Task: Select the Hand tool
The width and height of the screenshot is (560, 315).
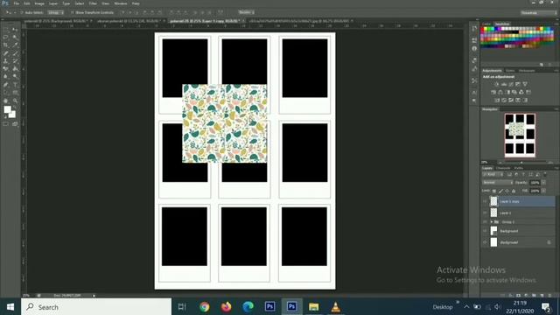Action: tap(6, 101)
